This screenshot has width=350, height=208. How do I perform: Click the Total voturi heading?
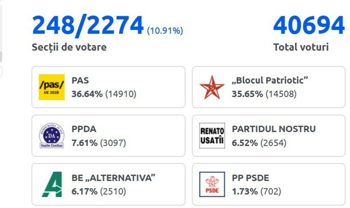click(301, 46)
